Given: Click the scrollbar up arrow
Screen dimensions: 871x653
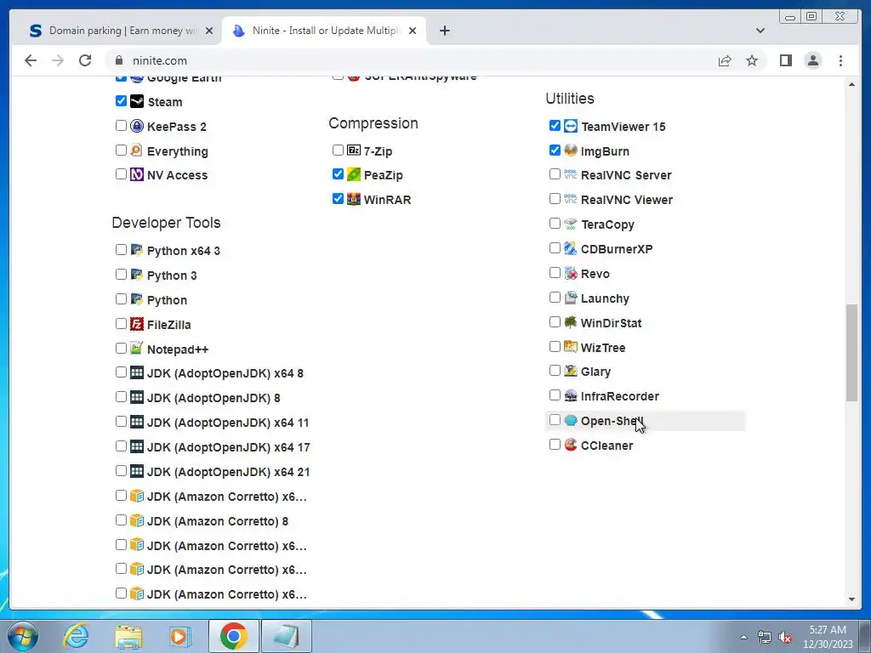Looking at the screenshot, I should (x=851, y=84).
